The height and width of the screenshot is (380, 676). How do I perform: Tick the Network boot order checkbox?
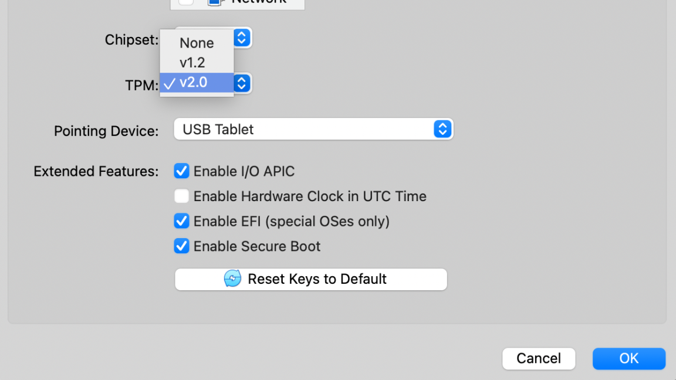click(x=185, y=2)
